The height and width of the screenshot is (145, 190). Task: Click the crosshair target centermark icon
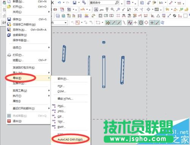pos(149,9)
